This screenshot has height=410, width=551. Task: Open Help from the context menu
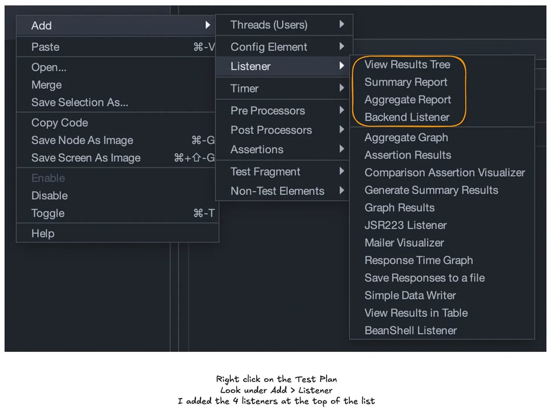(x=43, y=233)
